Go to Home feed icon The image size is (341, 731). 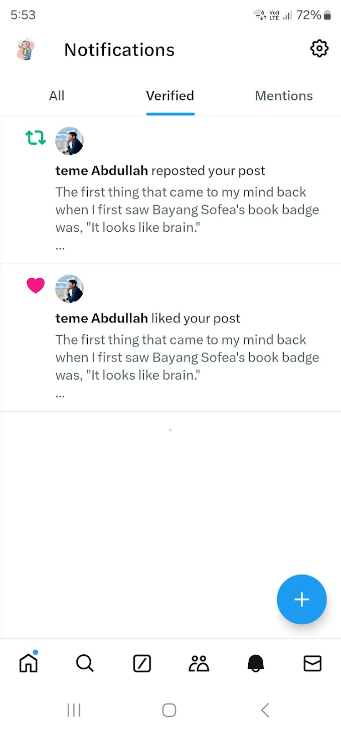point(29,663)
